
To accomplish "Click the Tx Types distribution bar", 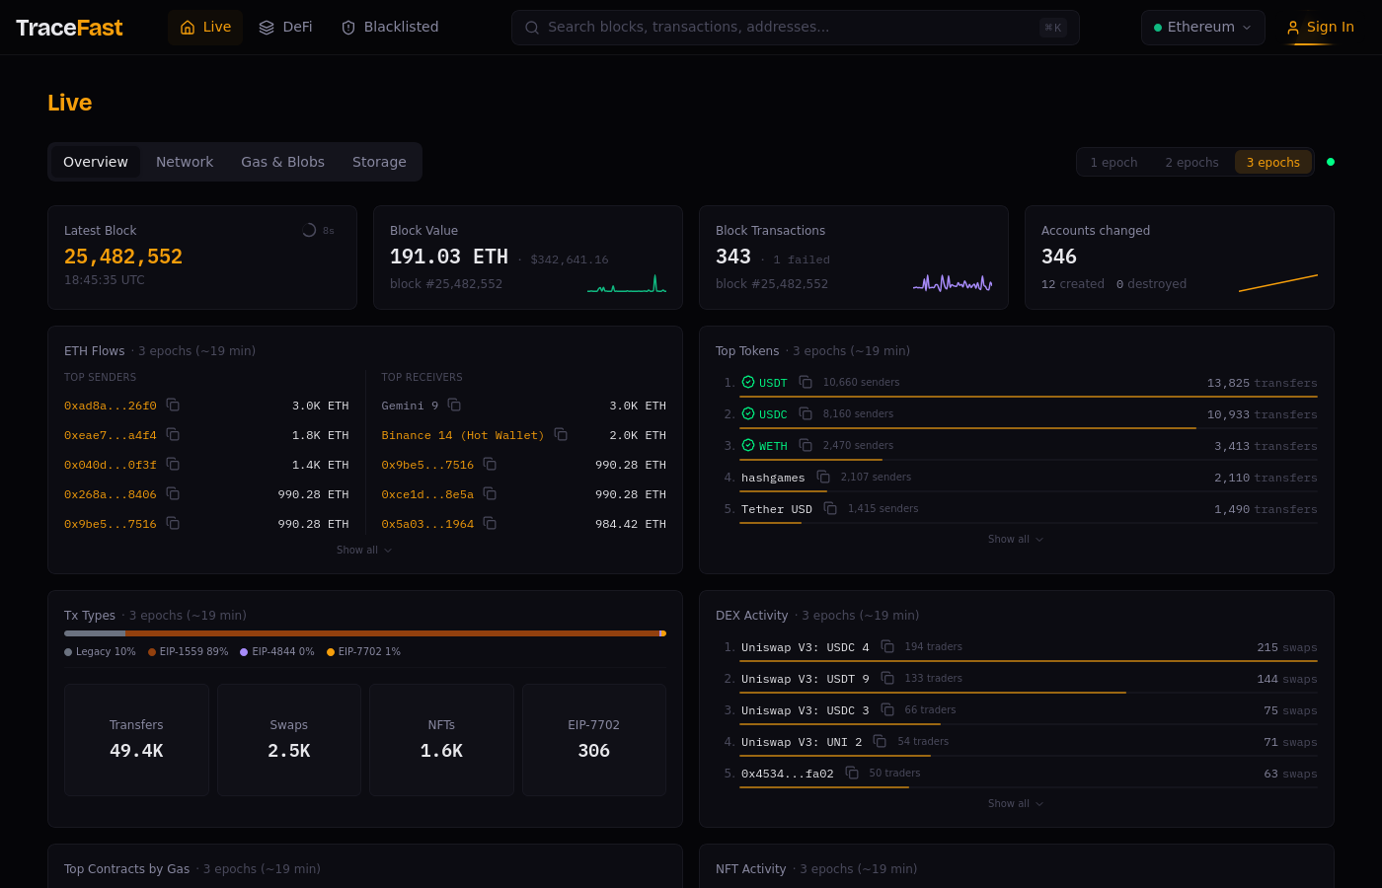I will click(365, 633).
